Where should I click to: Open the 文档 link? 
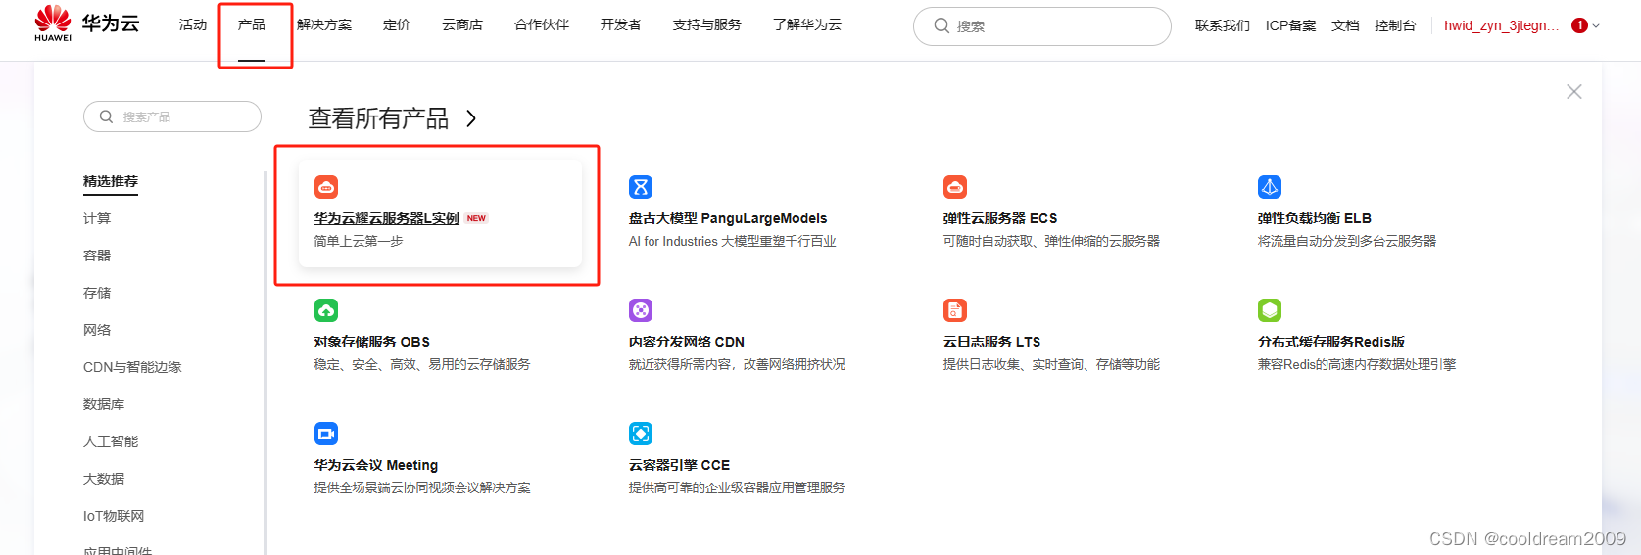pos(1345,25)
